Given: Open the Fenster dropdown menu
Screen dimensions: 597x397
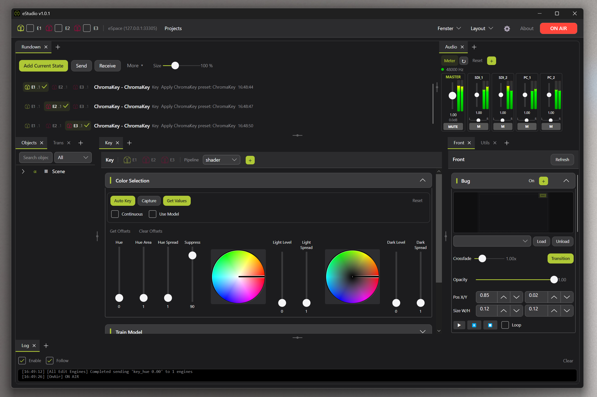Looking at the screenshot, I should tap(449, 28).
